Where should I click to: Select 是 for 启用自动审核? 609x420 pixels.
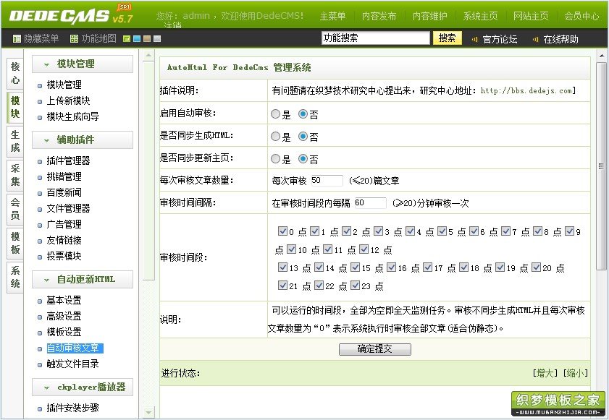[275, 114]
